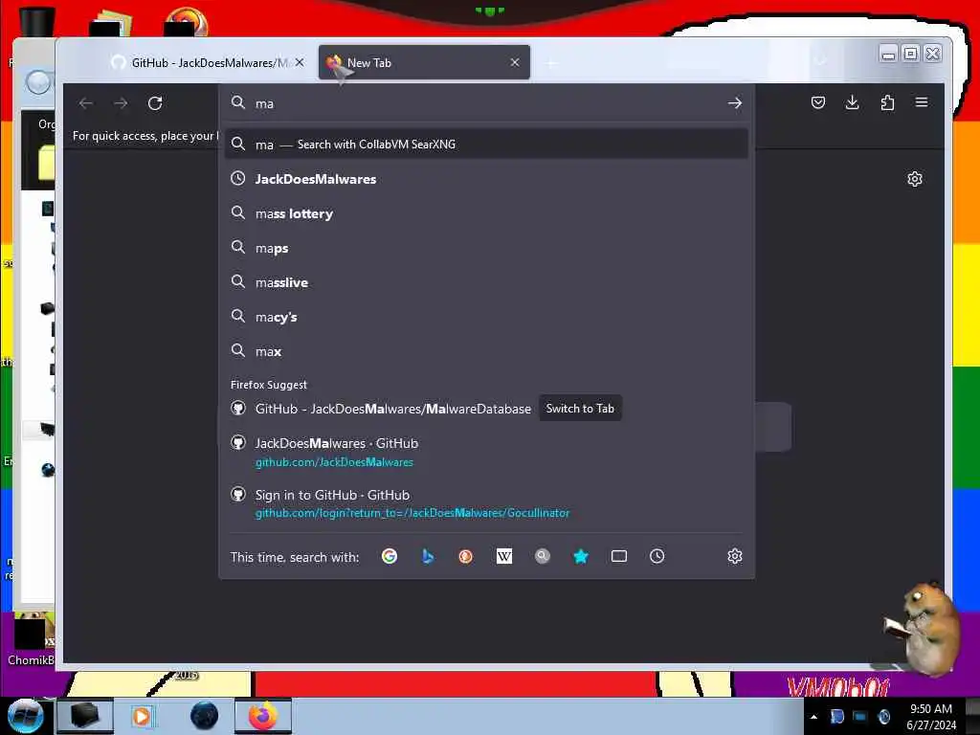Screen dimensions: 980x735
Task: Open new tab page settings gear
Action: [x=914, y=179]
